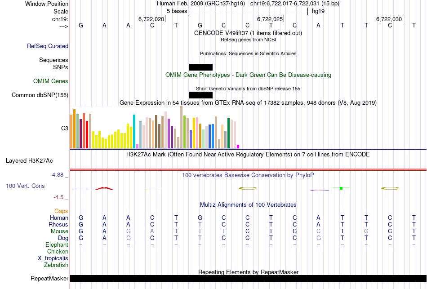427x289 pixels.
Task: Click position marker 6,722,030
Action: point(389,19)
